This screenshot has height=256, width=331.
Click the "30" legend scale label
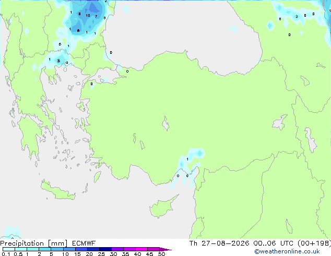click(113, 254)
